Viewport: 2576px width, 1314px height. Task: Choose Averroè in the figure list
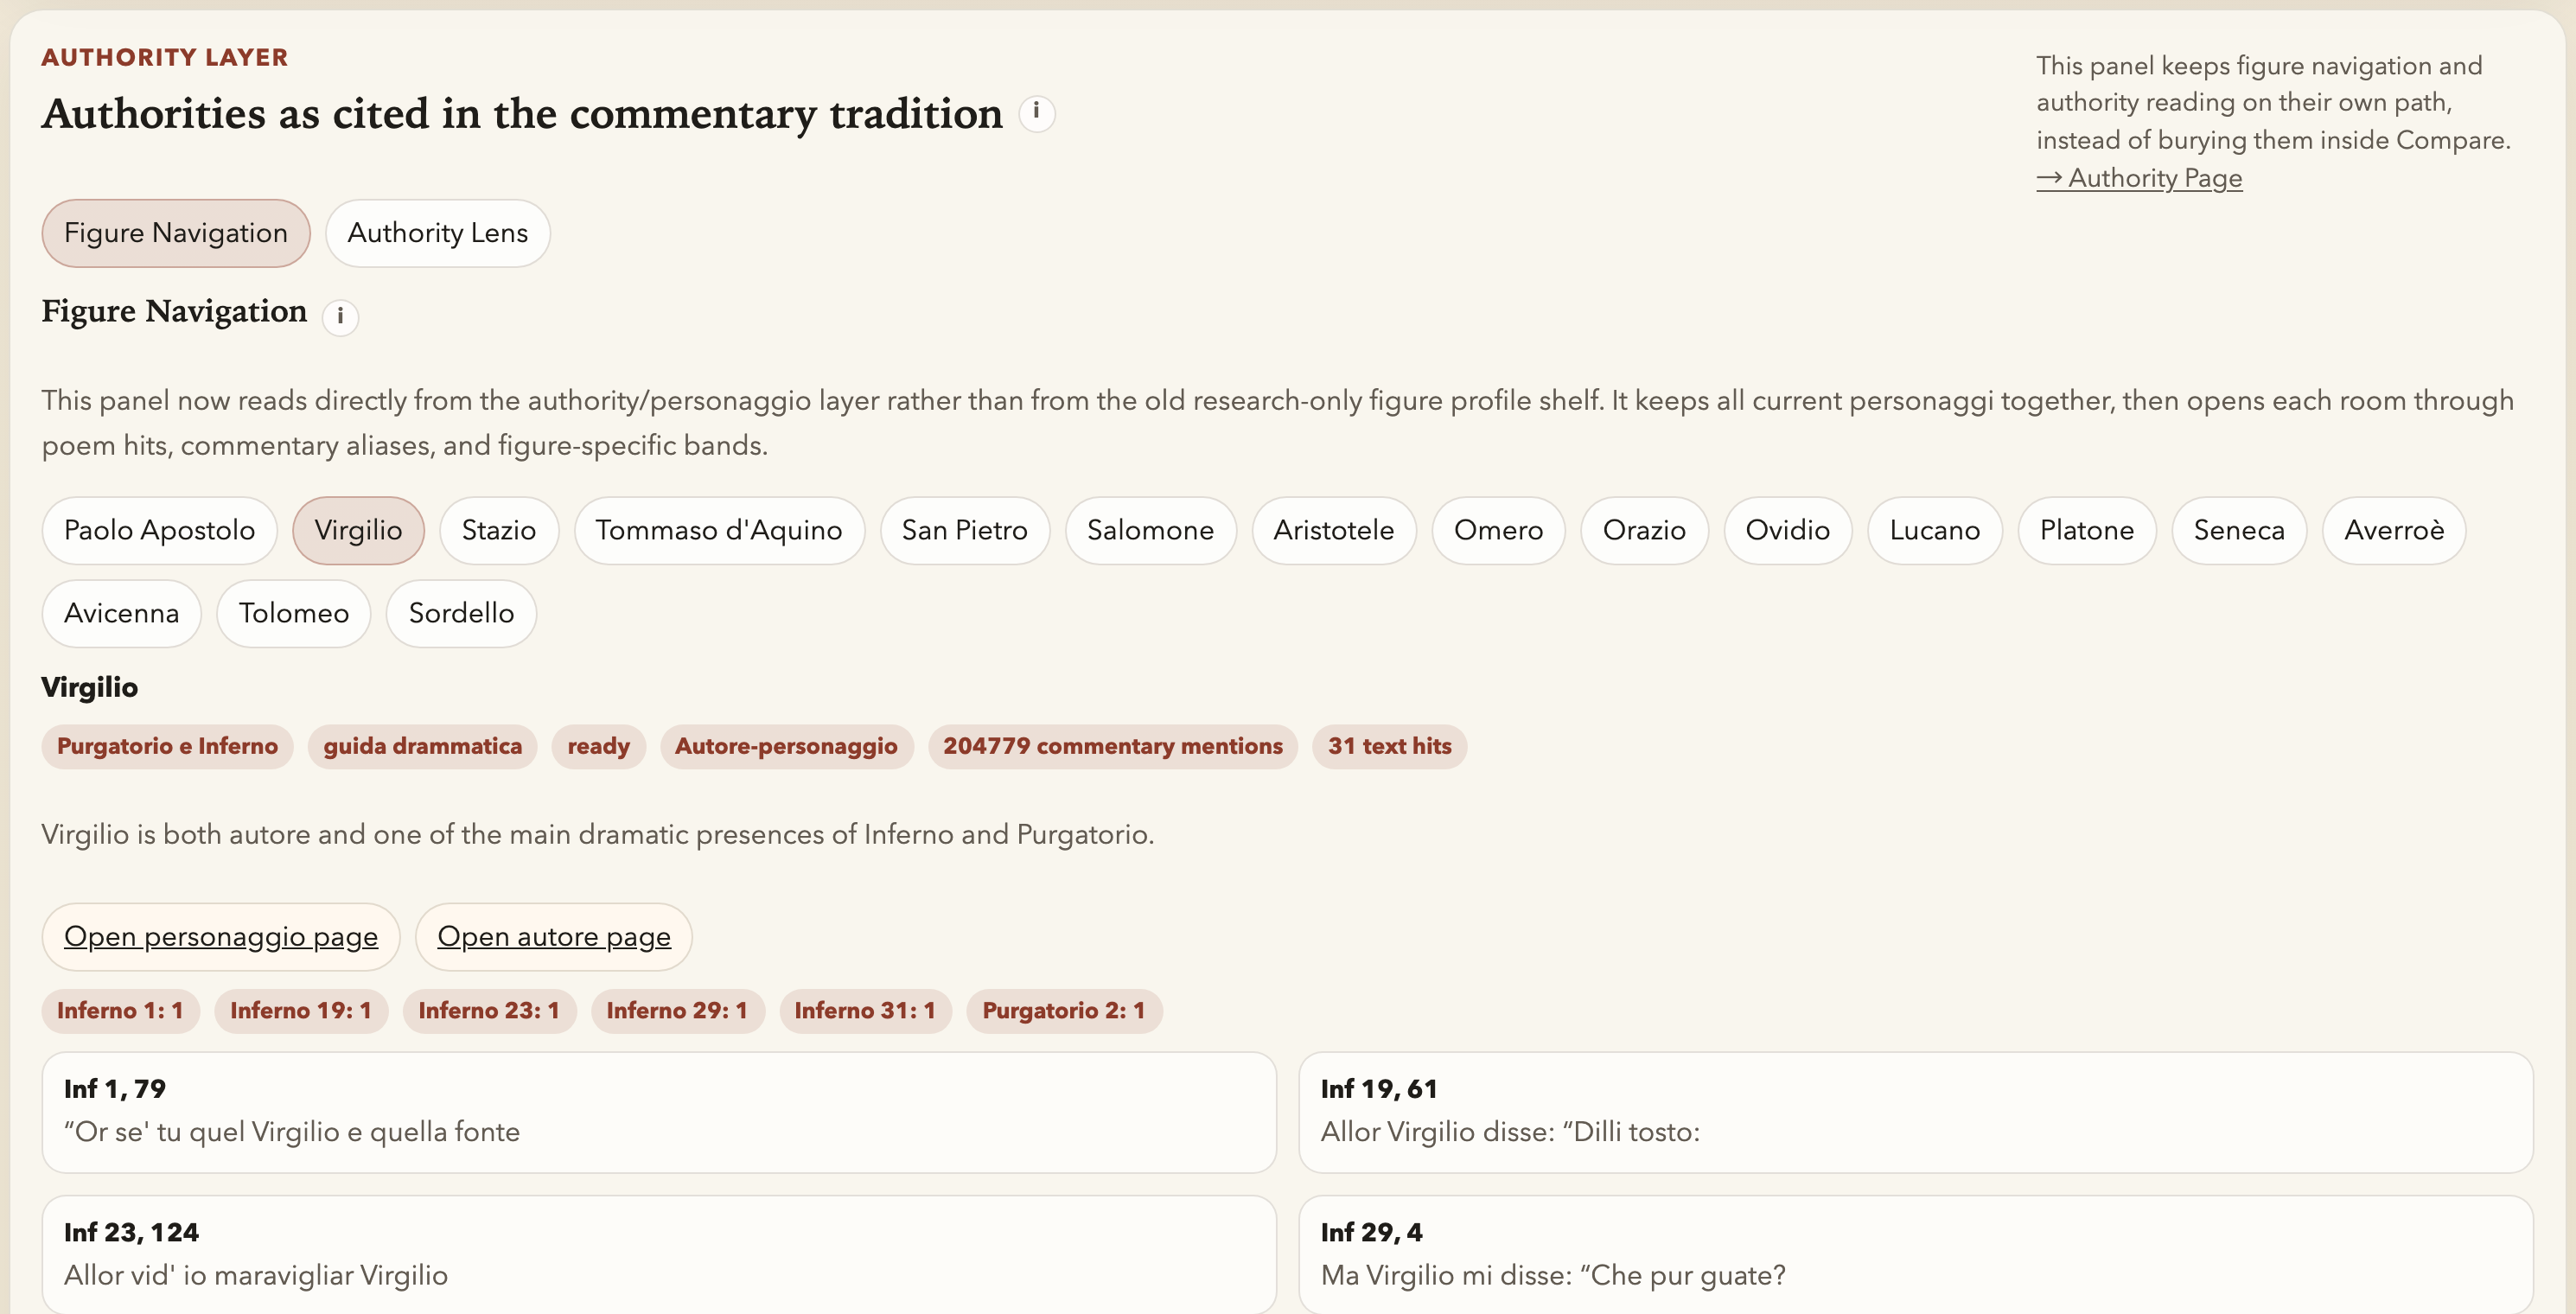tap(2393, 530)
